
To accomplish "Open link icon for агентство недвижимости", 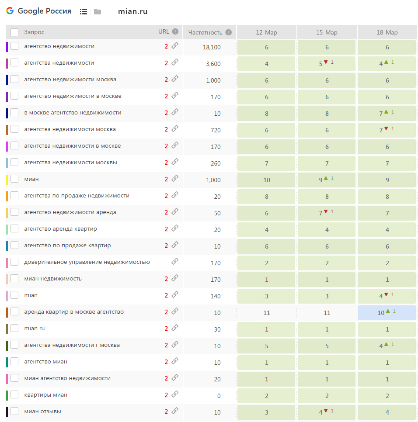I will click(175, 45).
